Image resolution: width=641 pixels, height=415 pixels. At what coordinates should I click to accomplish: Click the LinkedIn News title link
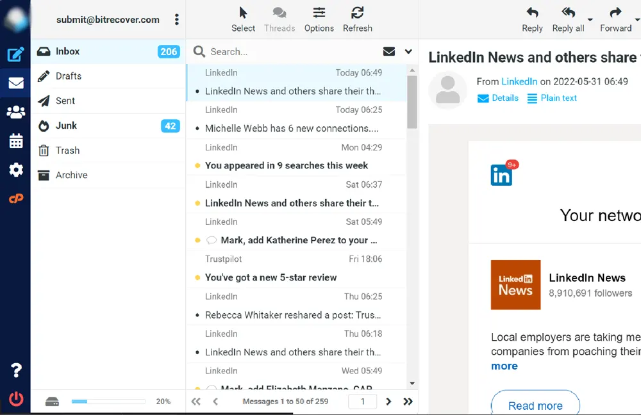(x=587, y=278)
